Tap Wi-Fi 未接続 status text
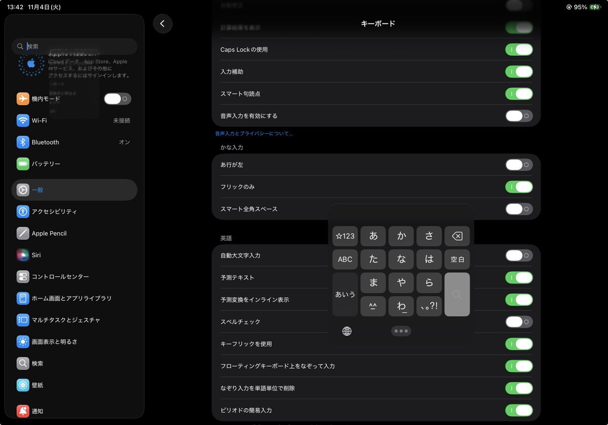 pyautogui.click(x=122, y=121)
